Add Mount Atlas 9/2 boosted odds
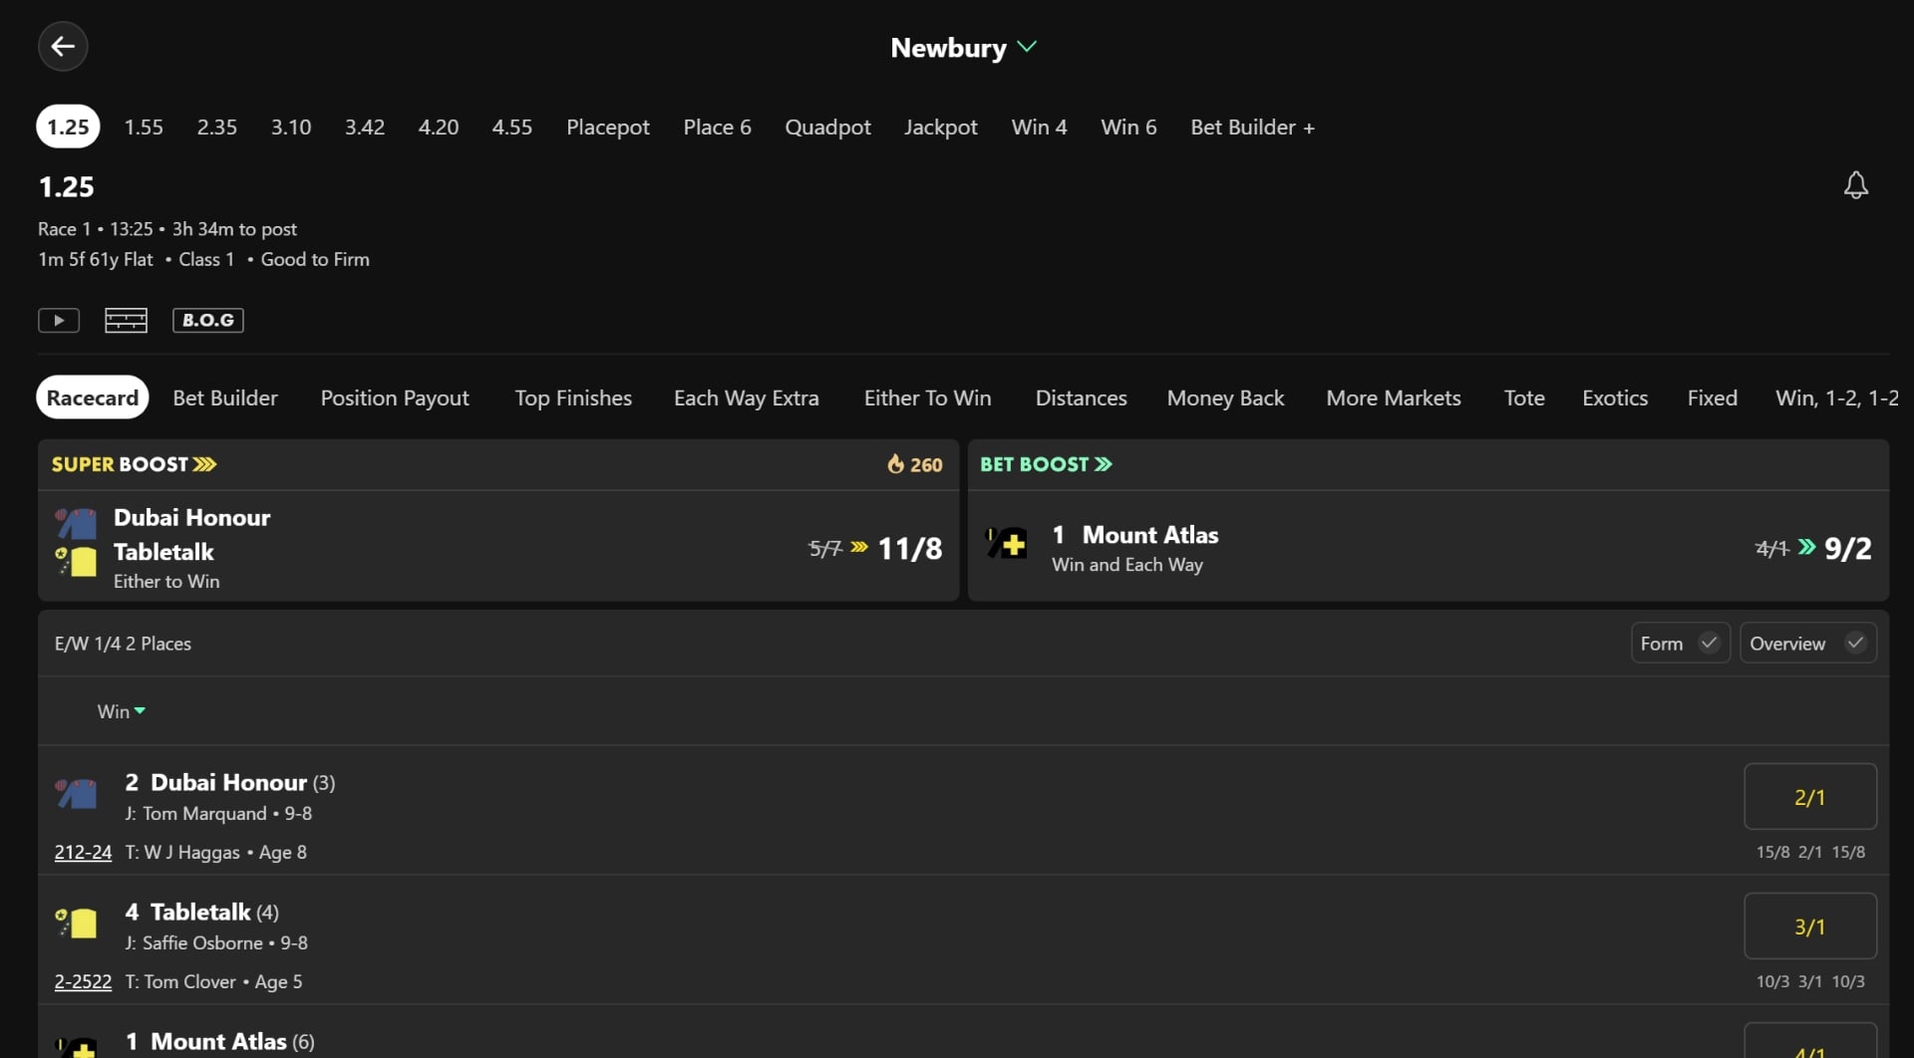 [1847, 548]
